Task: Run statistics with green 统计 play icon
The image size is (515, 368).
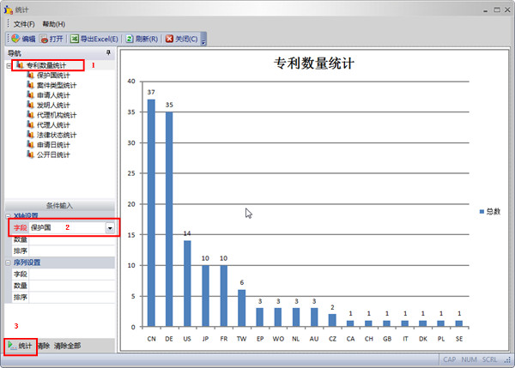Action: [12, 346]
